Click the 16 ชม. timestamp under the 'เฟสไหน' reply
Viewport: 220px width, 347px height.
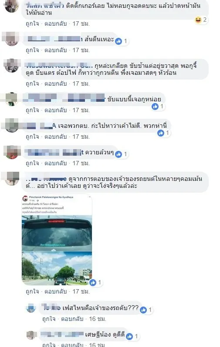[x=98, y=319]
